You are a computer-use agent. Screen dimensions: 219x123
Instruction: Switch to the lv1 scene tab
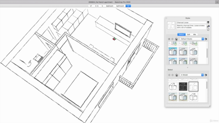pyautogui.click(x=91, y=6)
